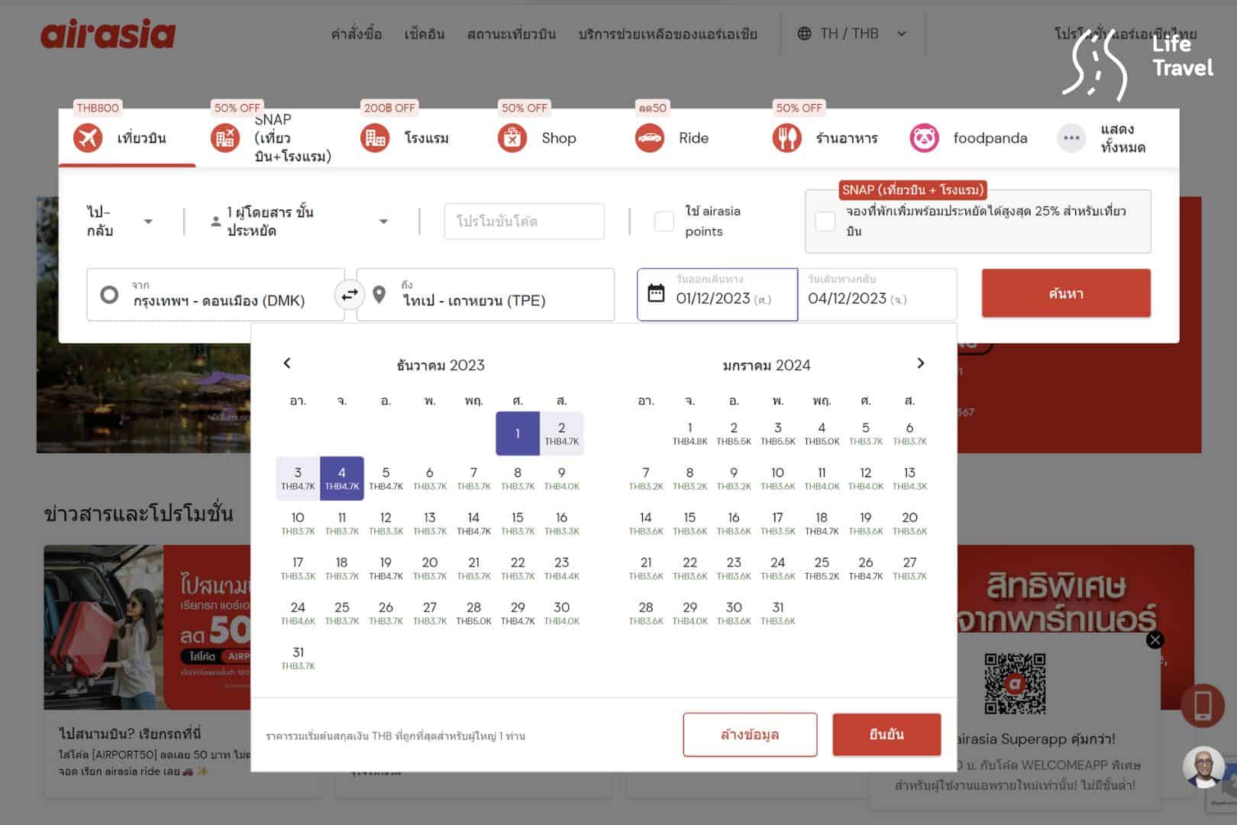
Task: Select December 12 priced THB3.3K
Action: click(386, 523)
